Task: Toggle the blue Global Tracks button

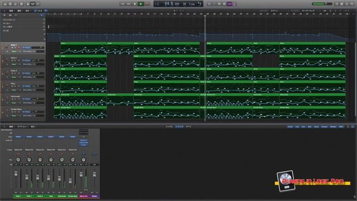Action: tap(42, 15)
